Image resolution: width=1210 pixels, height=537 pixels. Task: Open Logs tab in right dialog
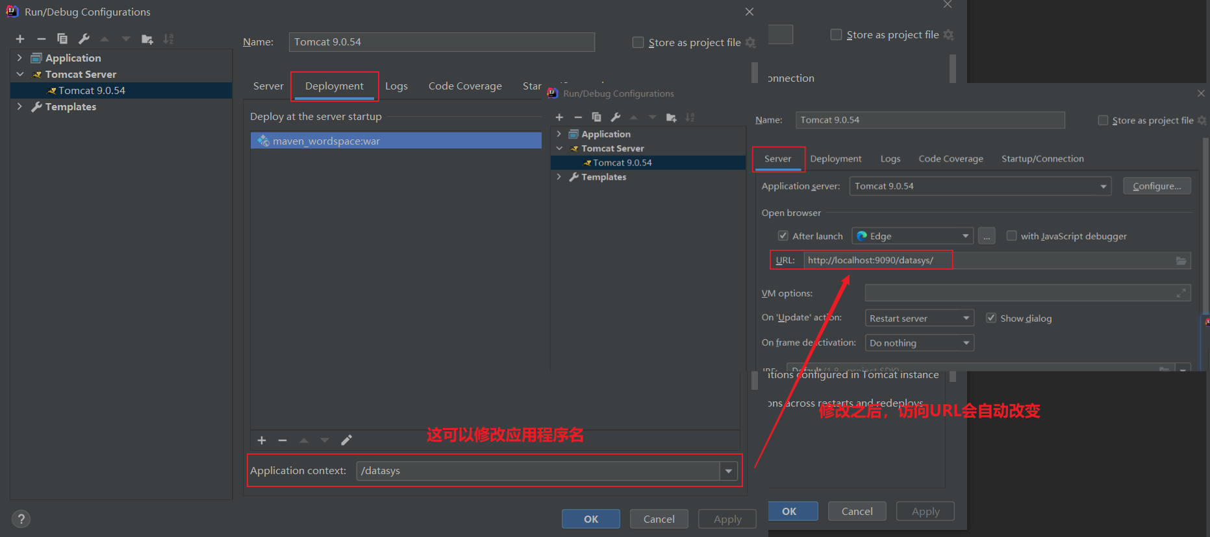[890, 159]
